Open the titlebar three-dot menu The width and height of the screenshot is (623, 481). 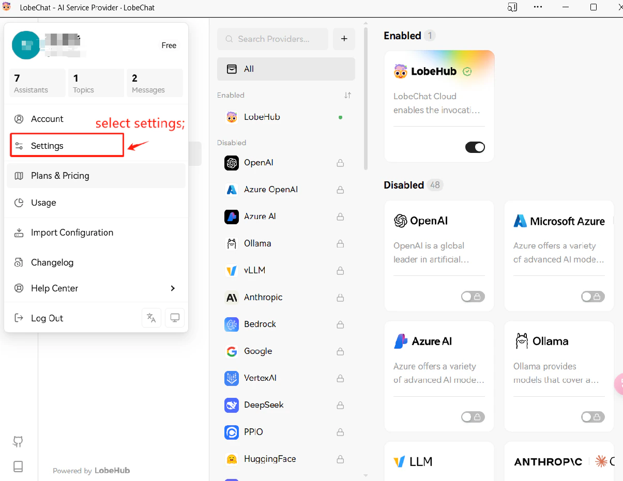click(x=538, y=7)
